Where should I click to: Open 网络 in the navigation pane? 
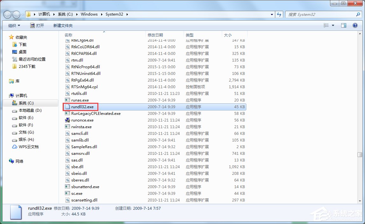[x=19, y=161]
